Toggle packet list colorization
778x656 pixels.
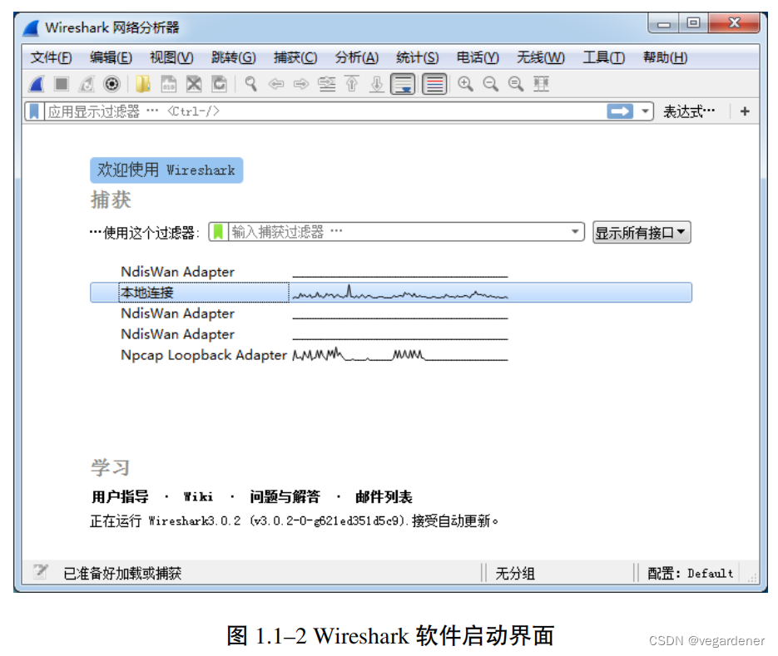434,84
